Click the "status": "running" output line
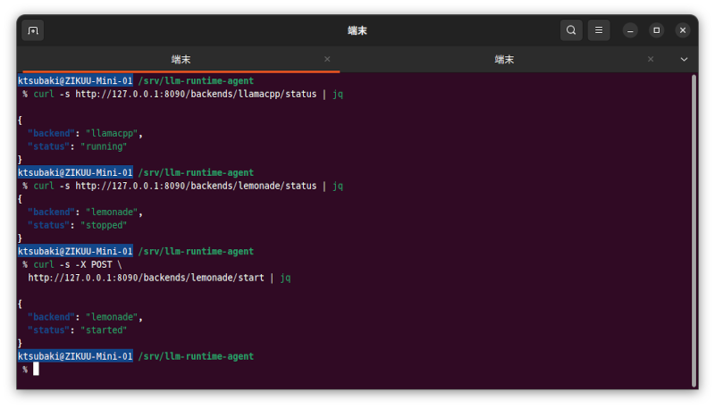This screenshot has width=715, height=408. [77, 146]
